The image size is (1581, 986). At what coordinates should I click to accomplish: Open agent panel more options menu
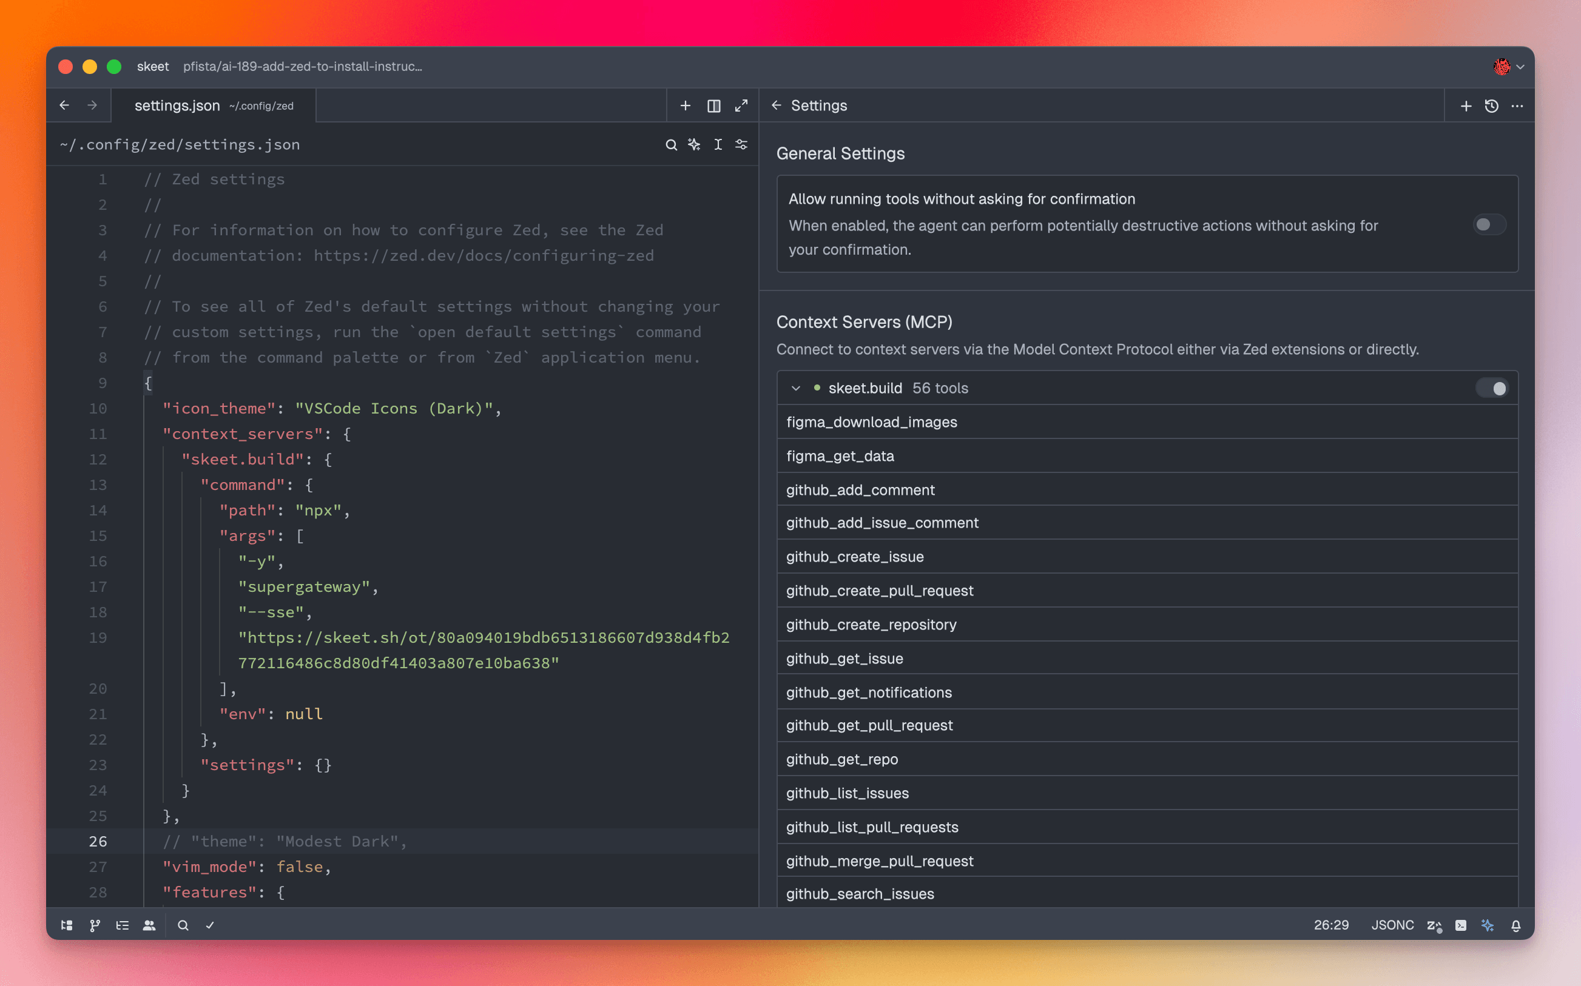pyautogui.click(x=1517, y=106)
